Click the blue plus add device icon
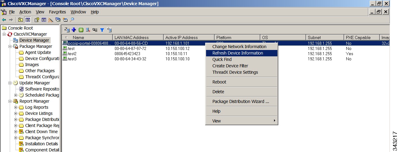The height and width of the screenshot is (152, 399). click(74, 30)
